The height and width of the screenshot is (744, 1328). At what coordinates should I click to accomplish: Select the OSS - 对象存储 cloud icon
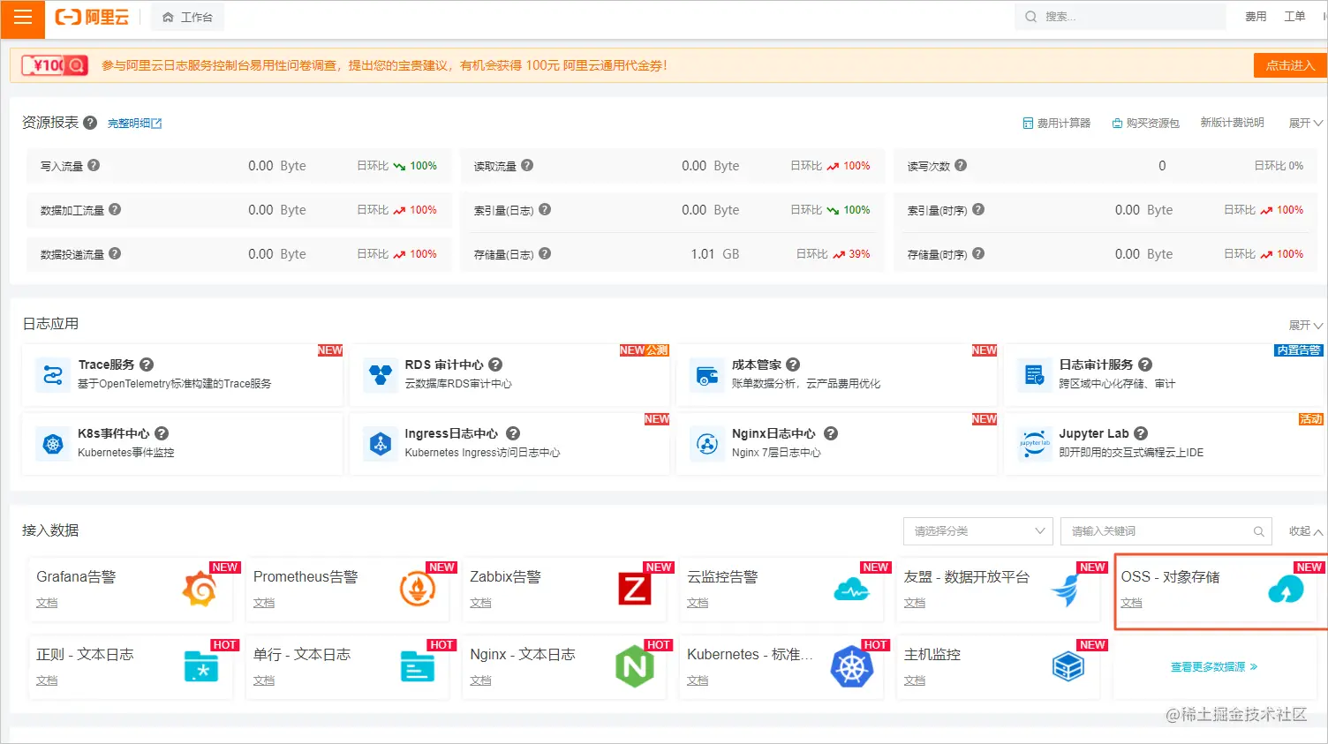click(1286, 590)
